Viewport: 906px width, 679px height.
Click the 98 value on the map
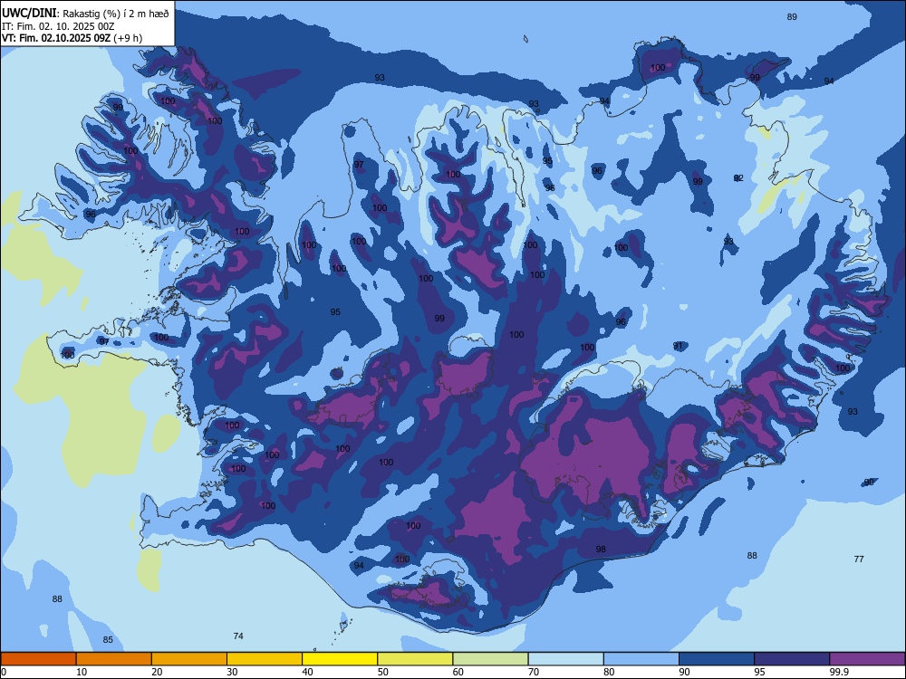point(601,550)
